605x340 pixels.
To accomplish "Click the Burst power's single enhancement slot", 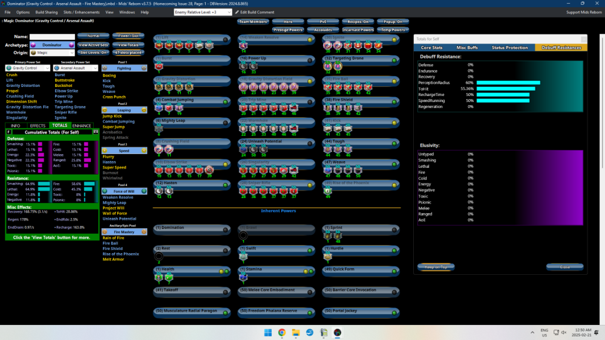I will click(159, 66).
